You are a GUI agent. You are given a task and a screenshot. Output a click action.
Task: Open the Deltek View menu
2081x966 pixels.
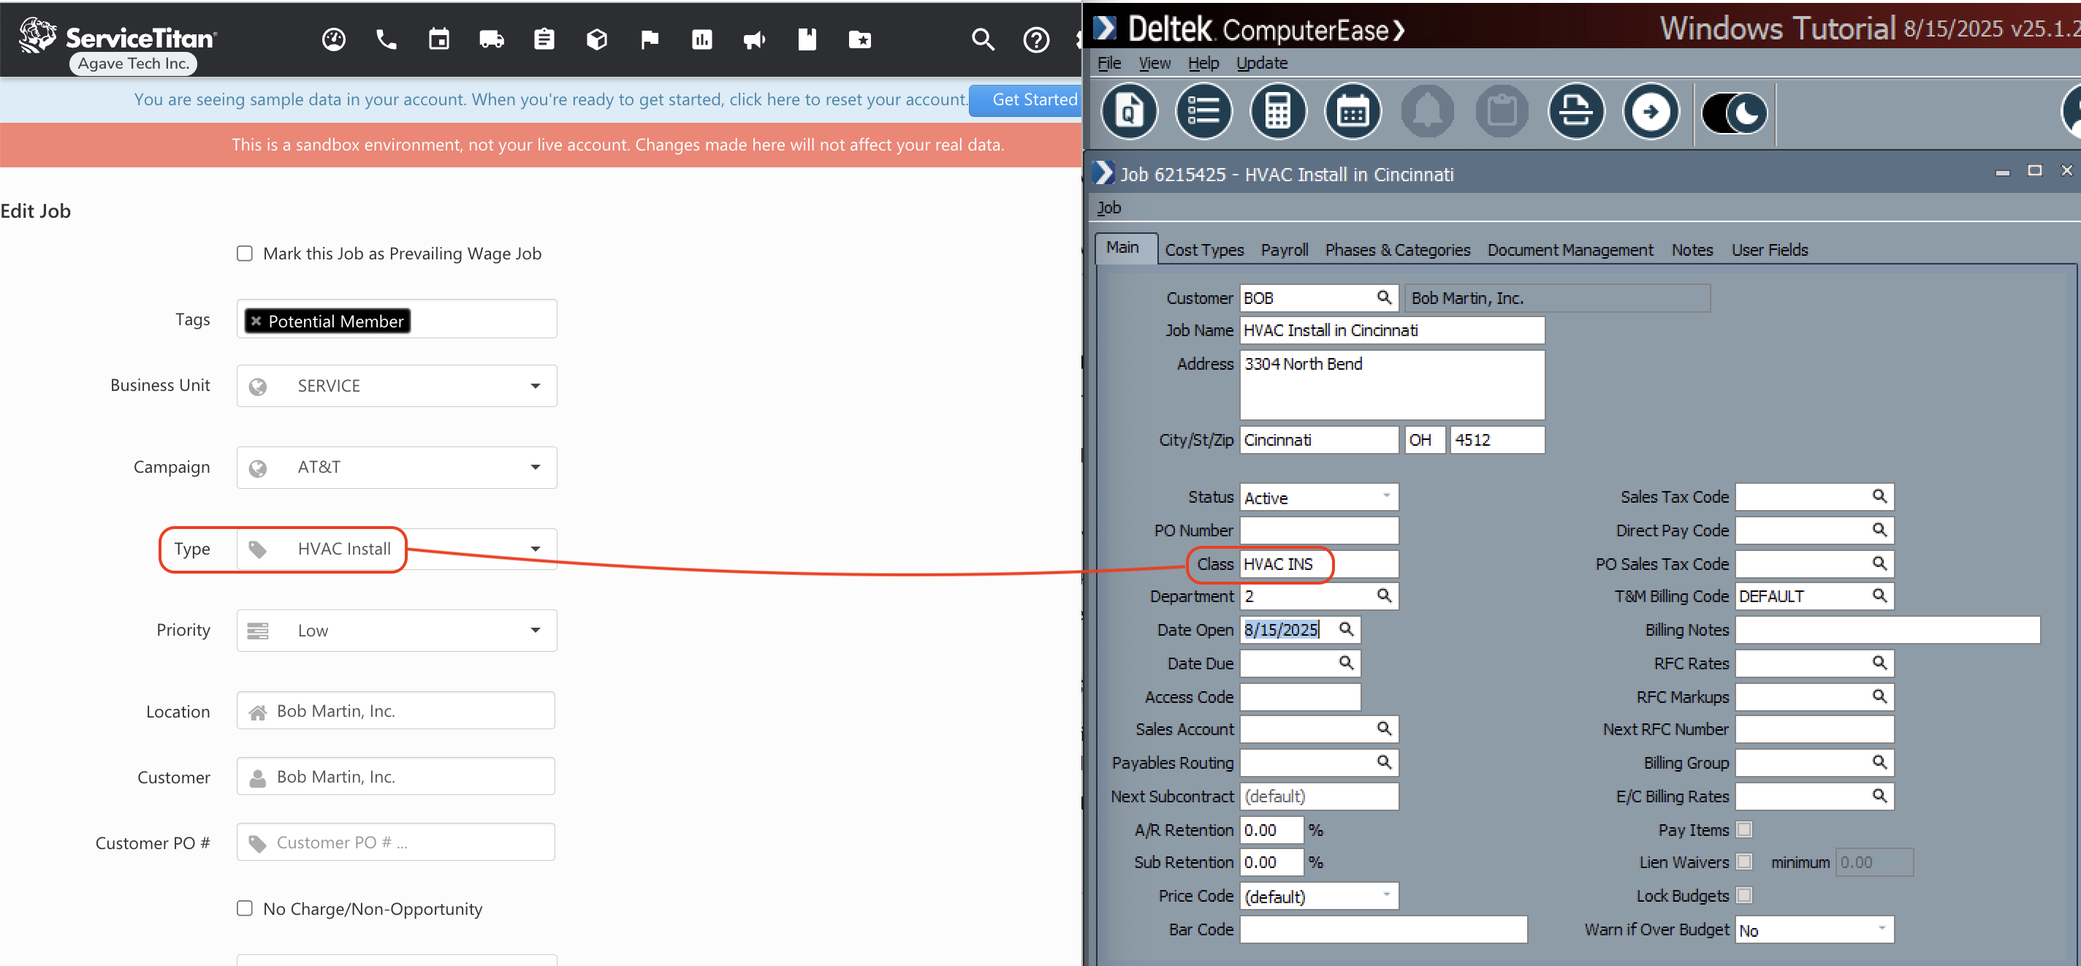point(1154,63)
